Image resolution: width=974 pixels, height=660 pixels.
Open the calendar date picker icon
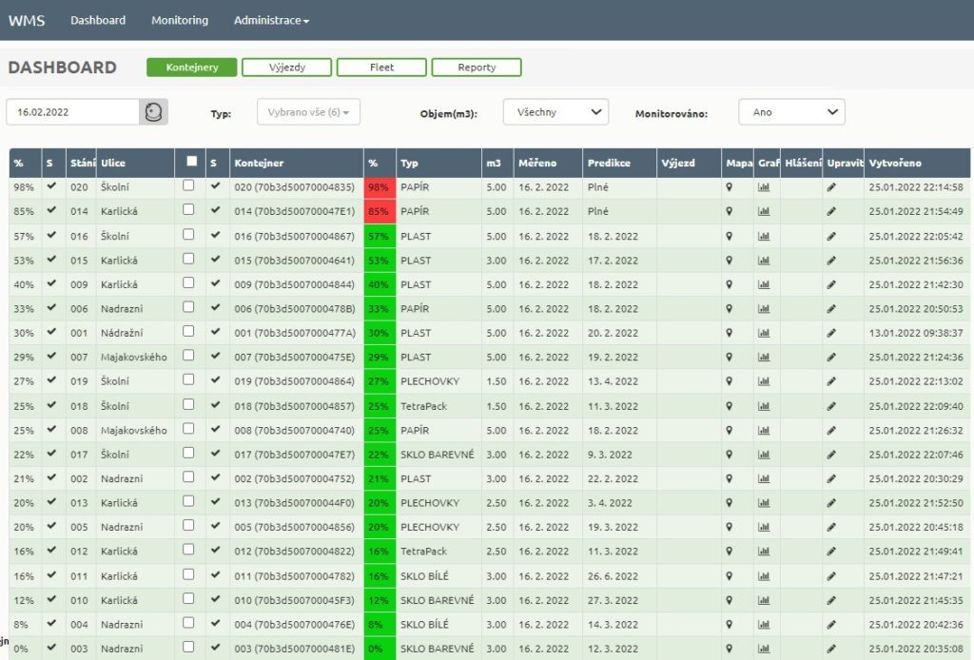tap(153, 112)
